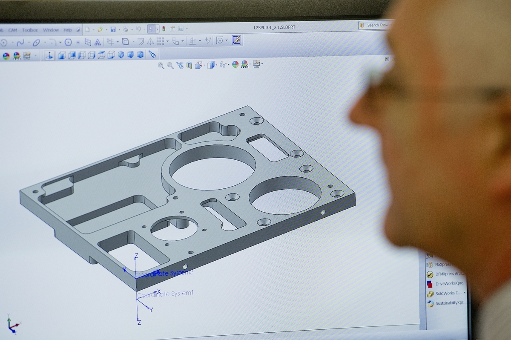Open the Toolbox menu

30,30
